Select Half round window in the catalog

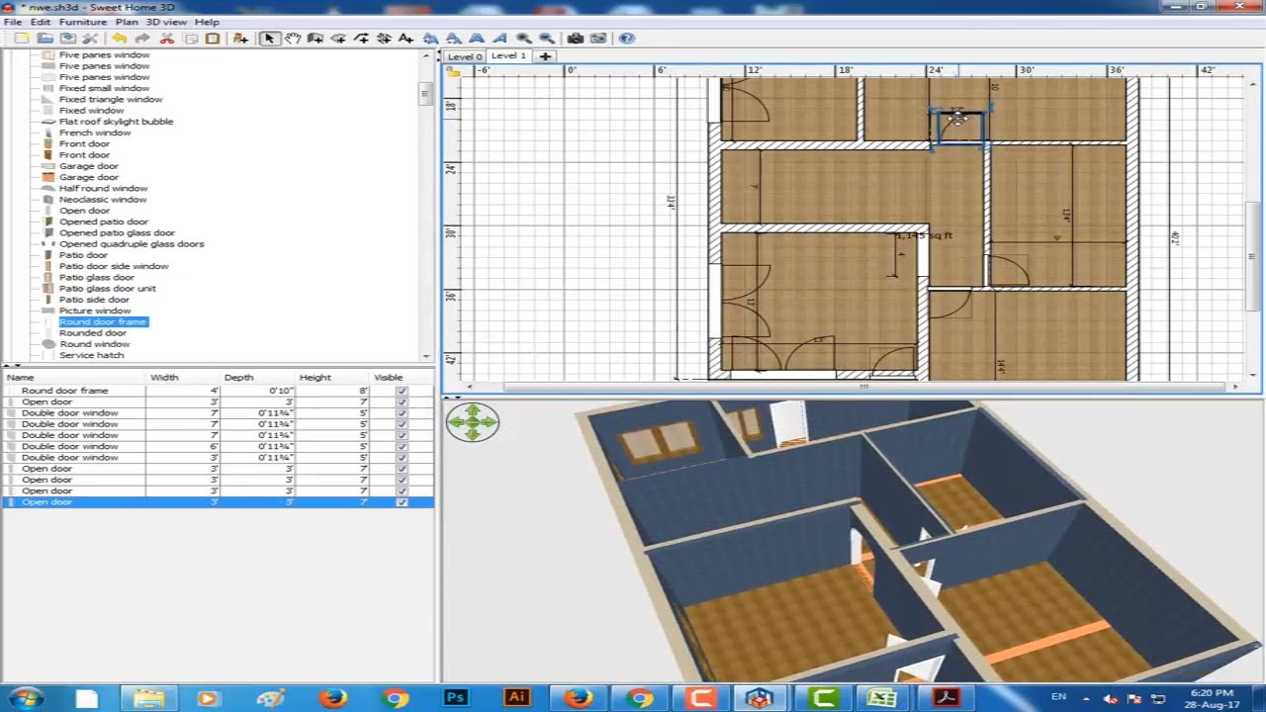[103, 188]
